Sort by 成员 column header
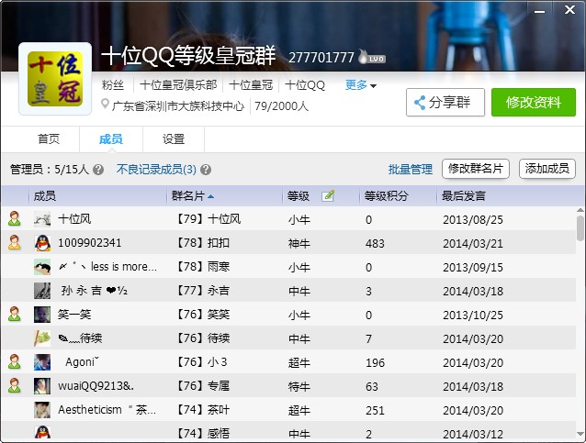 point(44,196)
